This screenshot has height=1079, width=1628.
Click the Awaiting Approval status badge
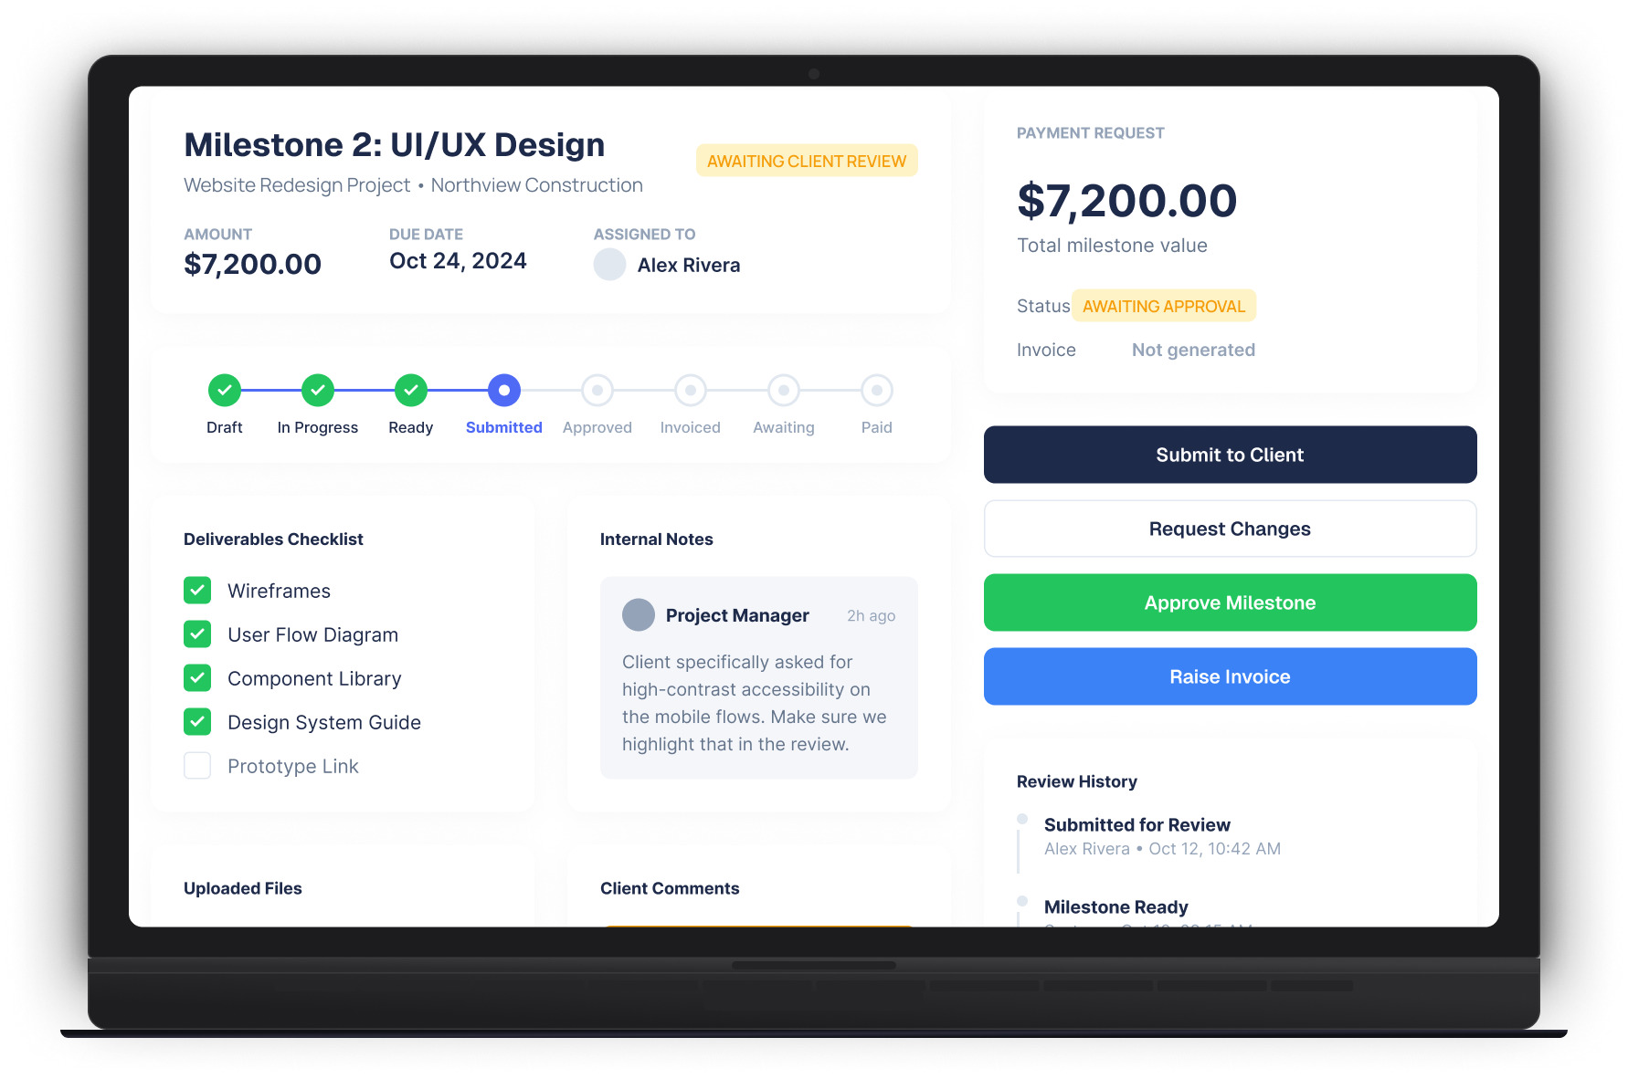pos(1164,306)
